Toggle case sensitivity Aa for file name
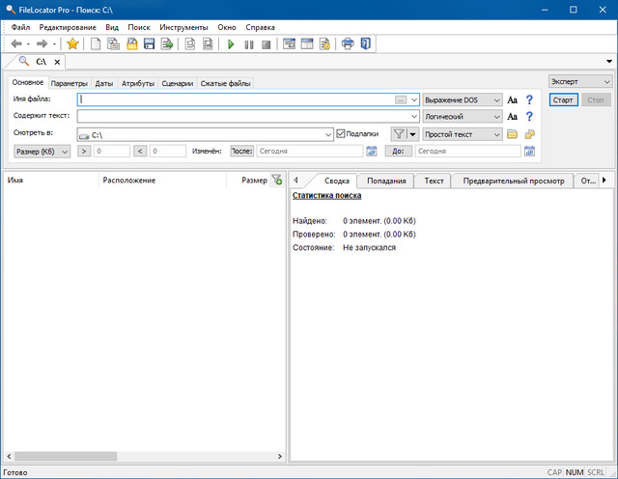Screen dimensions: 618x479 coord(513,99)
